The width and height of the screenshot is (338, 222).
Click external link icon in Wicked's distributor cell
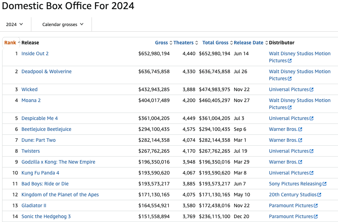[x=312, y=90]
